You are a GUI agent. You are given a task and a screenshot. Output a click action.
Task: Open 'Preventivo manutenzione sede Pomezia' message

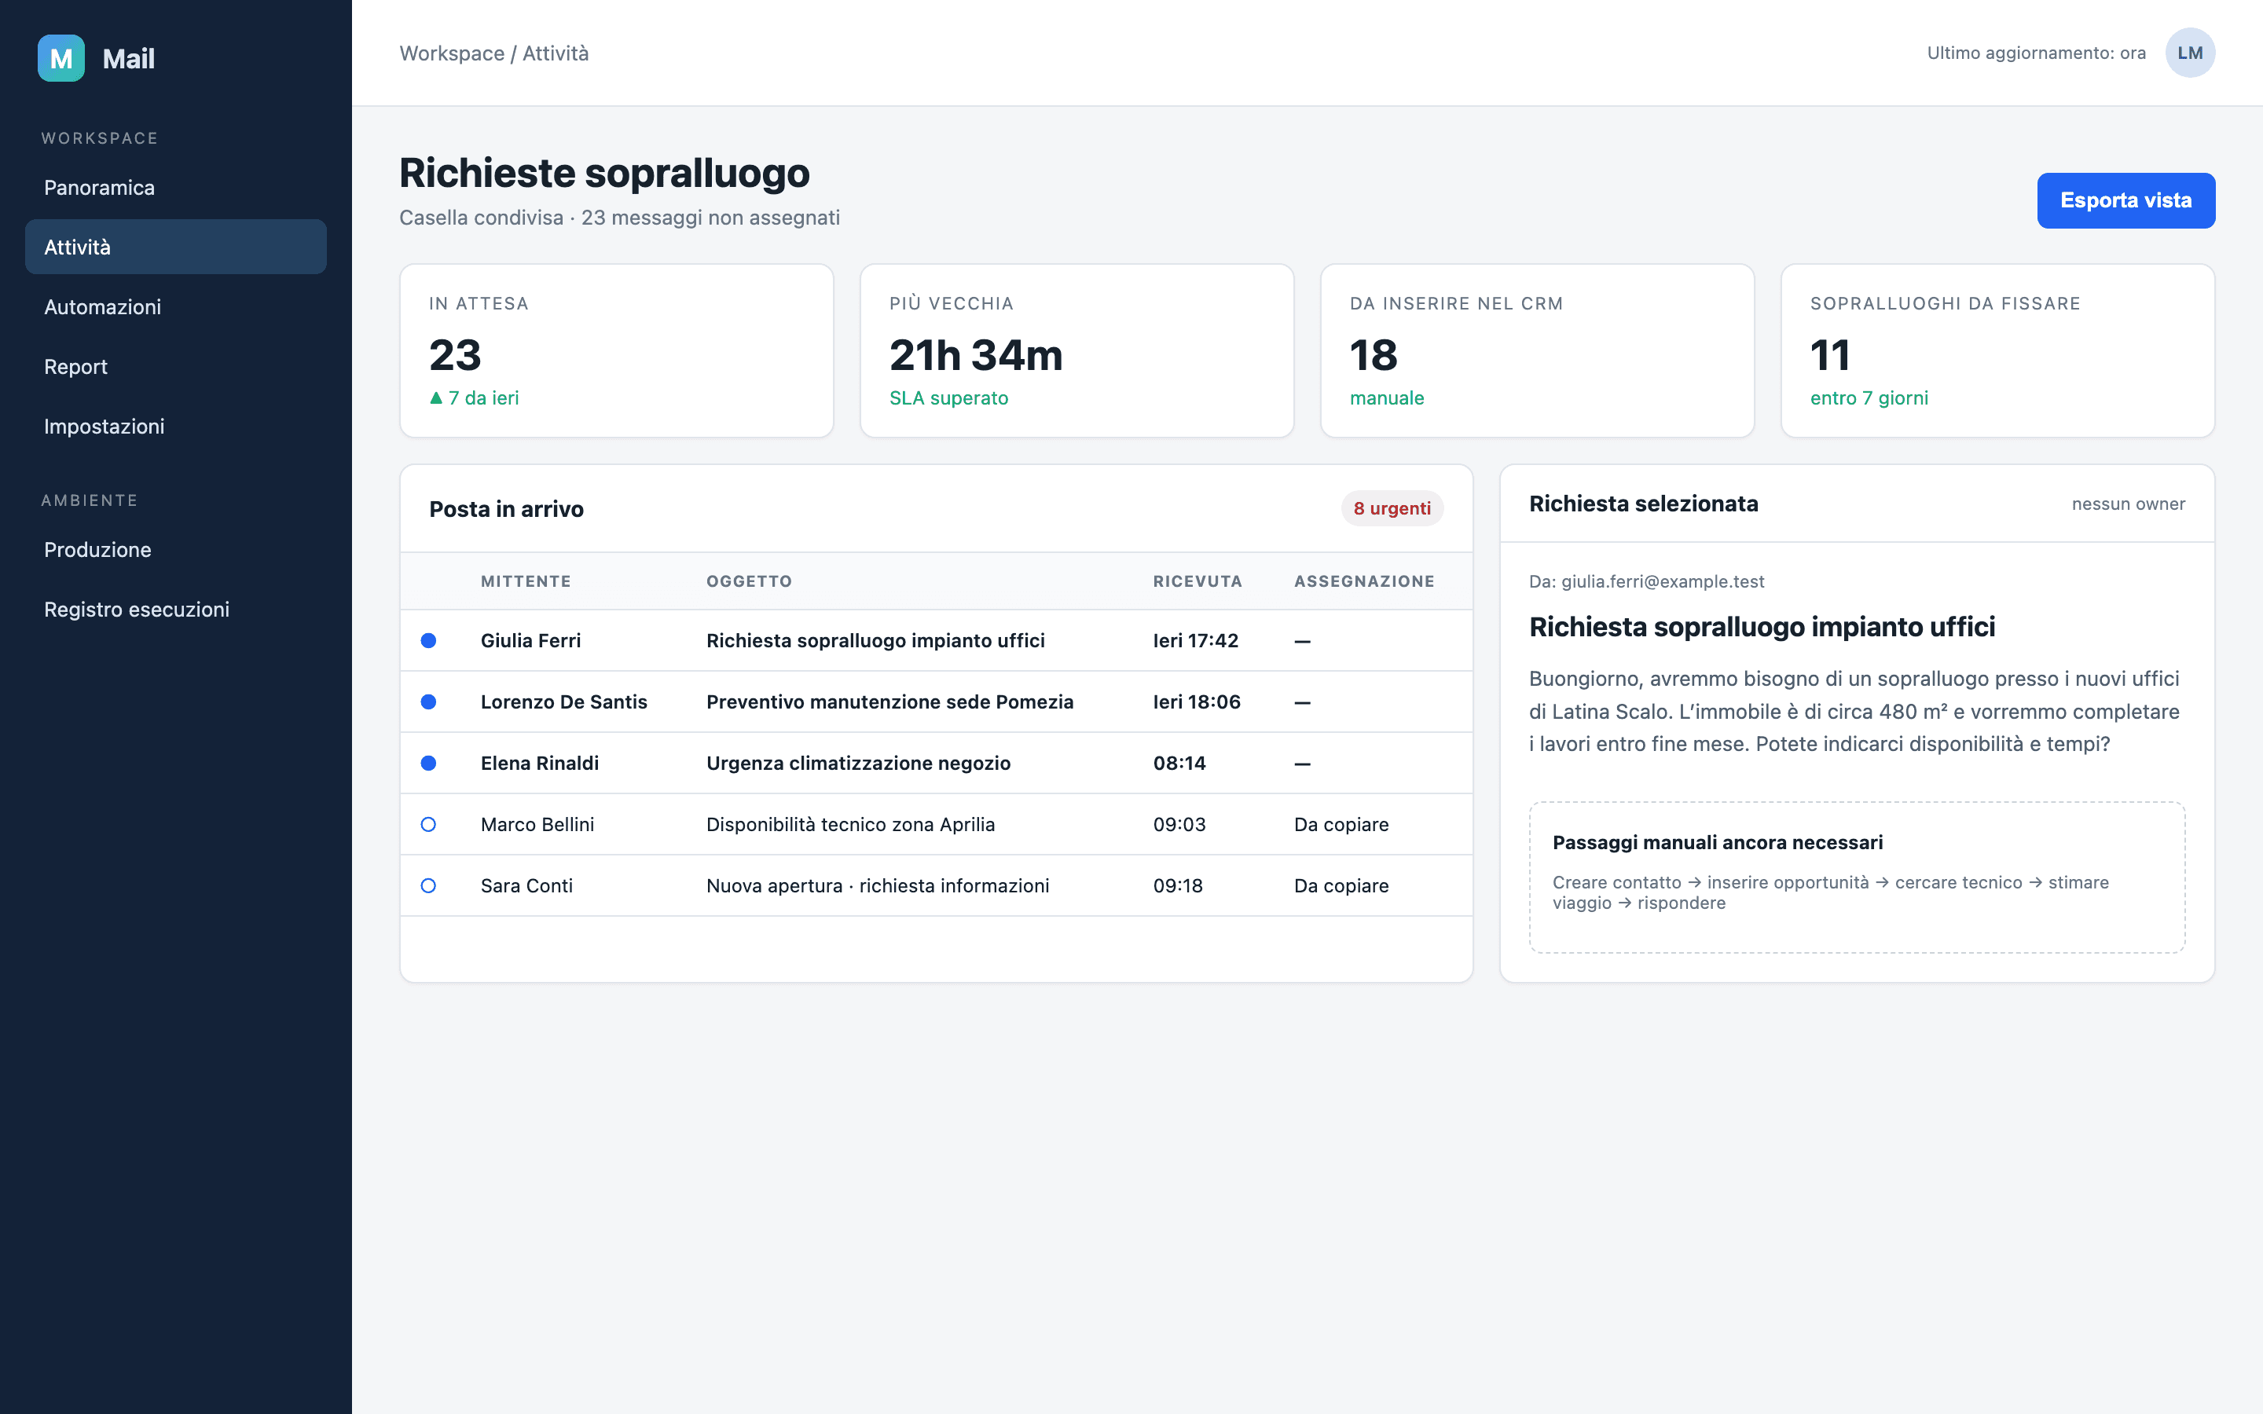(x=889, y=702)
